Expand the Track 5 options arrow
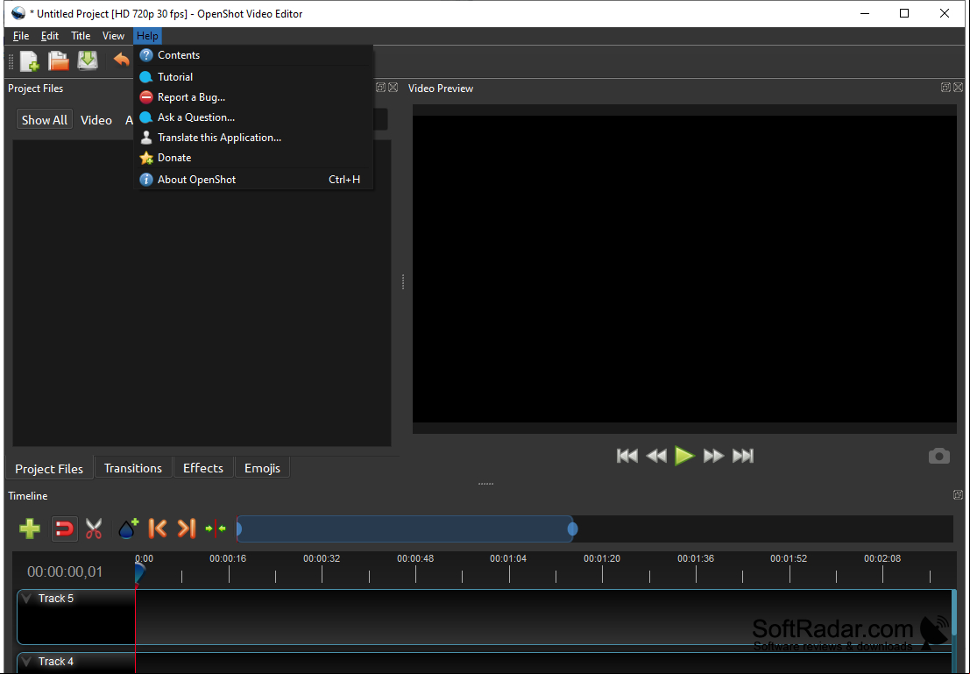 pos(26,599)
